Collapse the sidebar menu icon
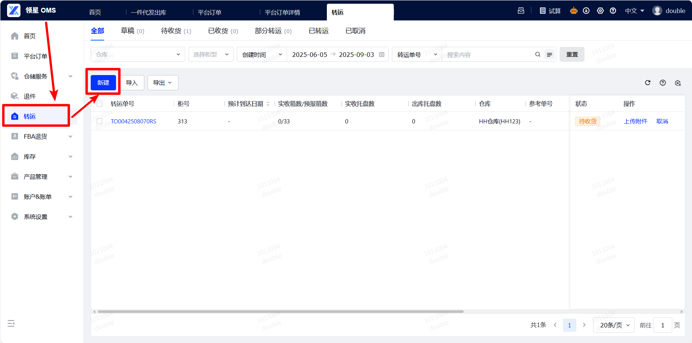This screenshot has height=343, width=692. click(11, 323)
